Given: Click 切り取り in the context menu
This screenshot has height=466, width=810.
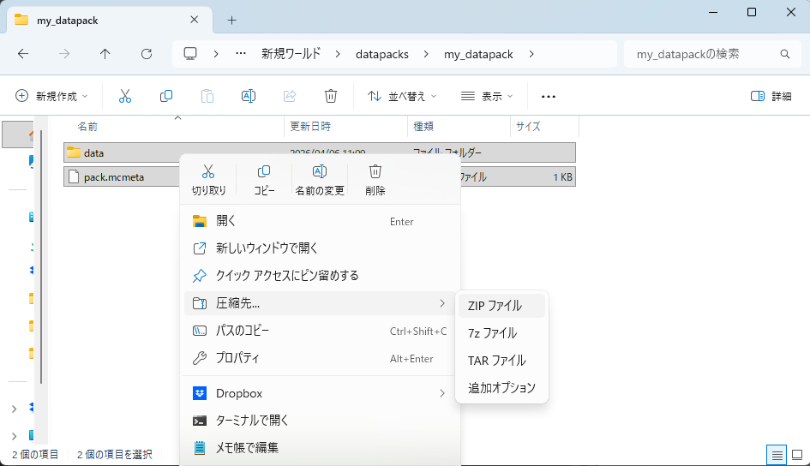Looking at the screenshot, I should click(x=208, y=180).
